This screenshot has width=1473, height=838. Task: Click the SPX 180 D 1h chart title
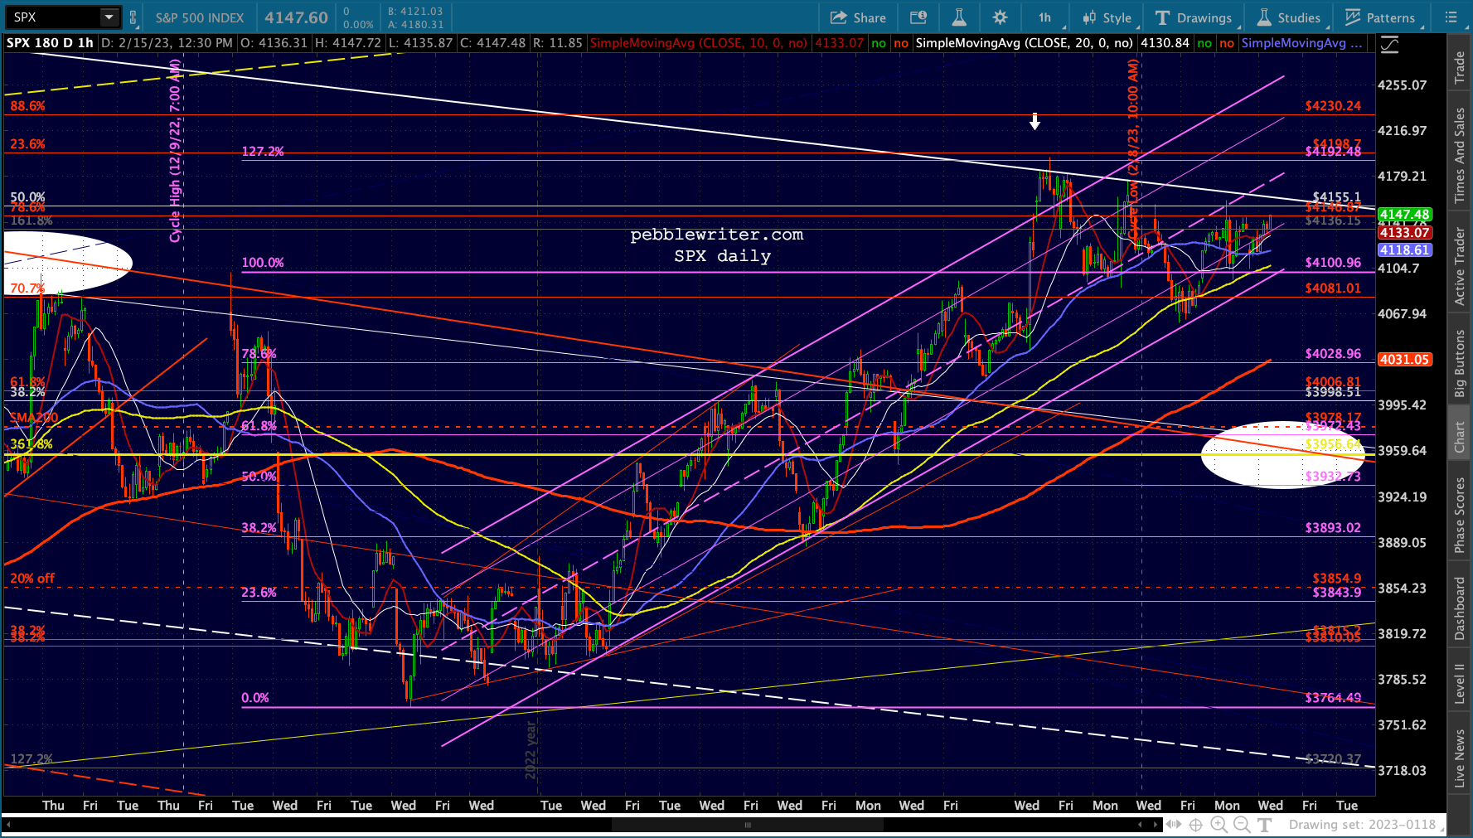(50, 43)
